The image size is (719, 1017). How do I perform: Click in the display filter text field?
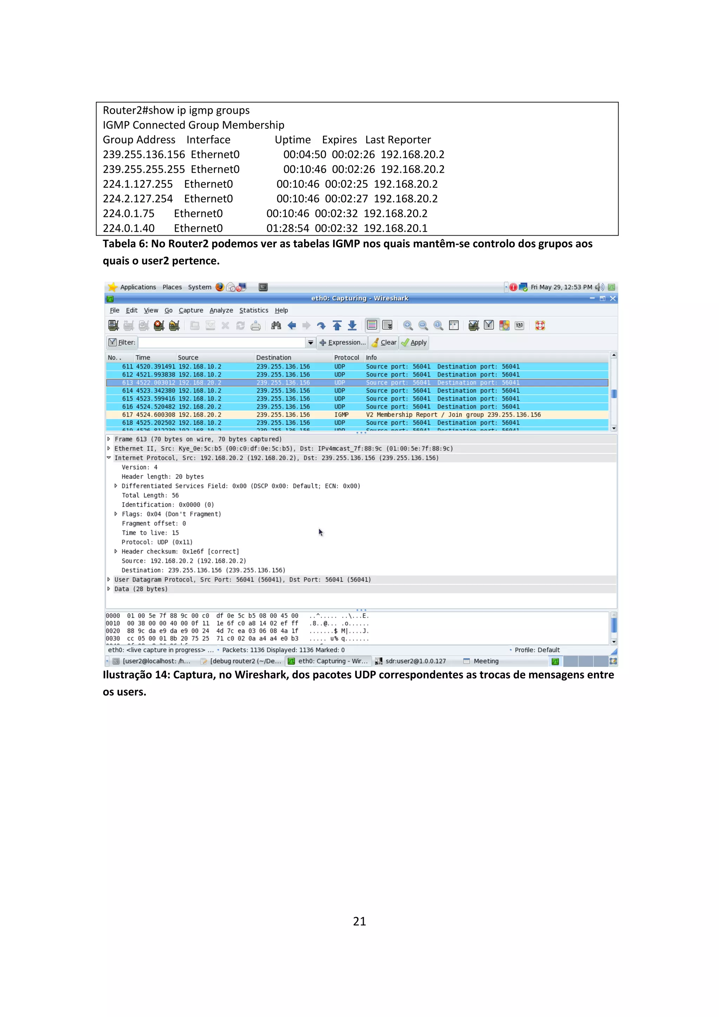click(222, 342)
